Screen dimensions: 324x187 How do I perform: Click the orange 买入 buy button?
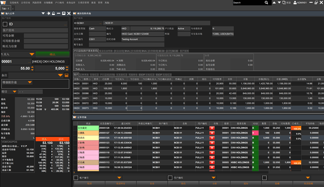pos(43,138)
